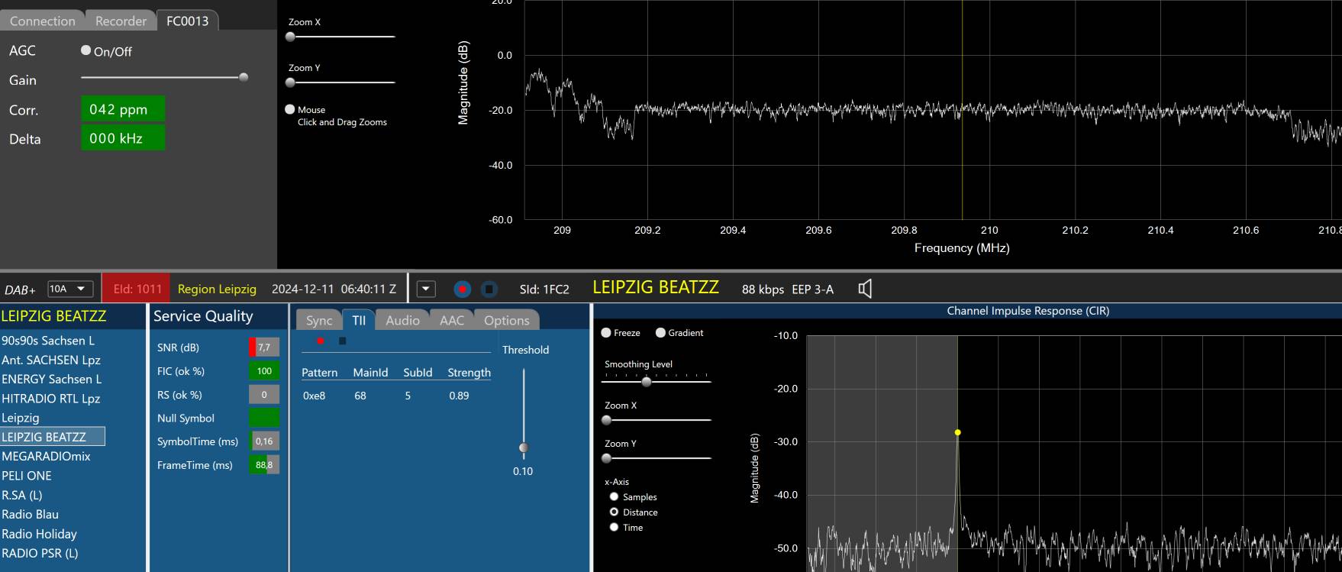Mute audio with the speaker icon
The width and height of the screenshot is (1342, 572).
click(x=865, y=289)
